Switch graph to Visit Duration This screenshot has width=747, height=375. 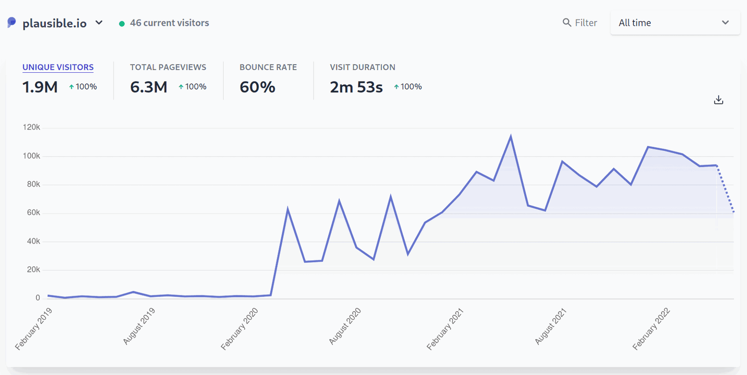tap(362, 67)
